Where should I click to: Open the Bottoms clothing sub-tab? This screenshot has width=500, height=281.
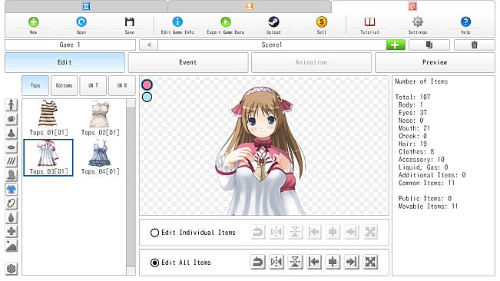tap(64, 85)
